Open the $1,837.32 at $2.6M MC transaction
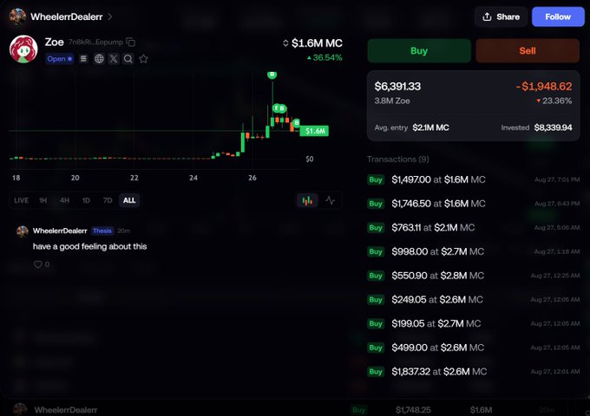 (x=474, y=372)
